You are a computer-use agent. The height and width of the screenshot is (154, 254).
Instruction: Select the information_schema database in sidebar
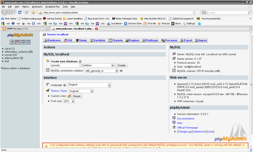pyautogui.click(x=19, y=52)
